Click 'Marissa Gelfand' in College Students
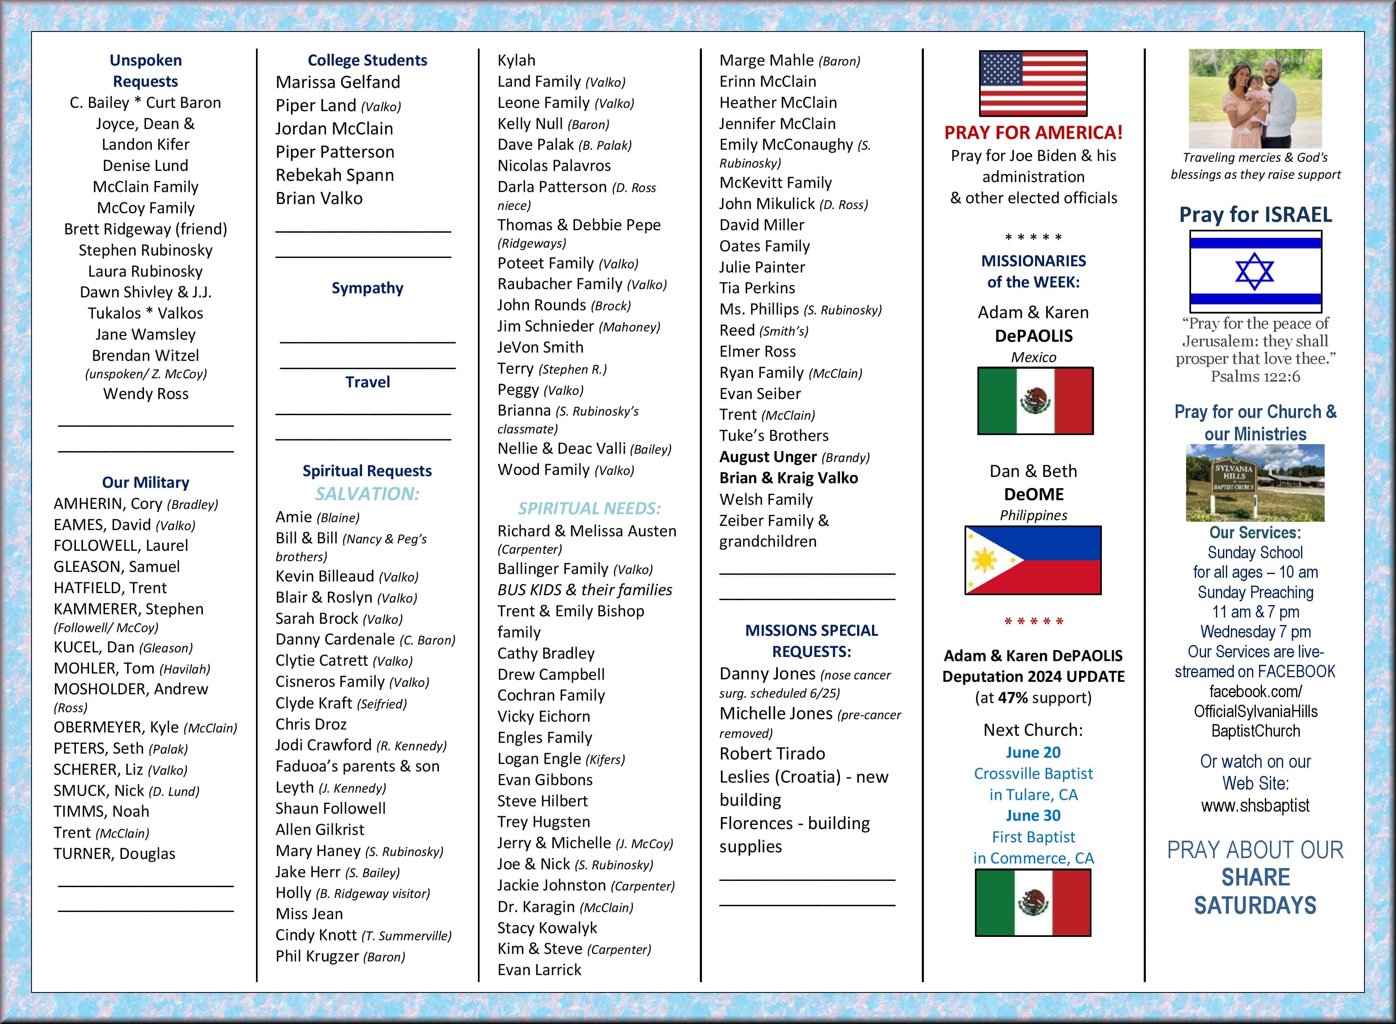 click(x=338, y=82)
